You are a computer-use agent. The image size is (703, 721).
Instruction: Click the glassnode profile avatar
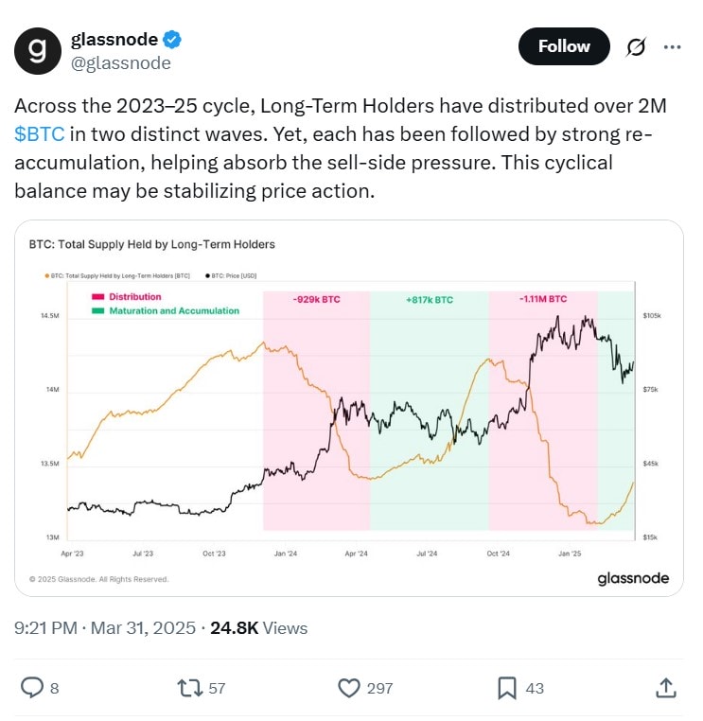point(38,51)
